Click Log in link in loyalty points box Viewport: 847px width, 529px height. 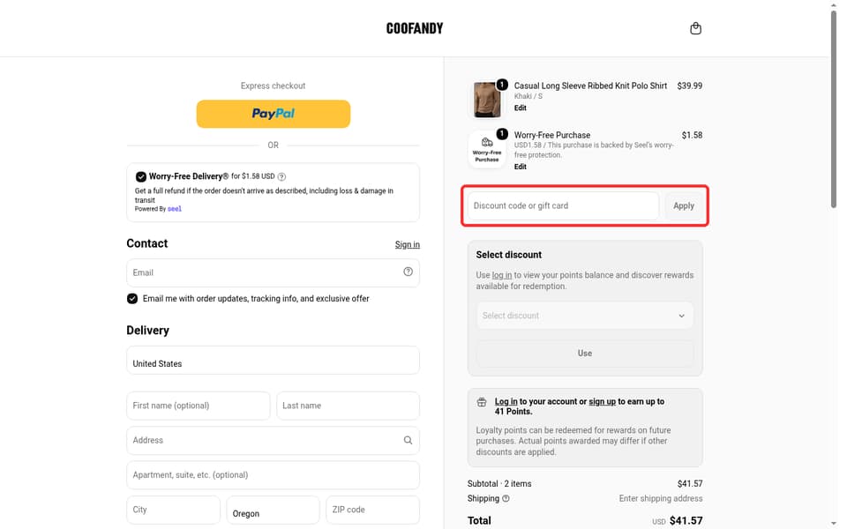tap(506, 402)
